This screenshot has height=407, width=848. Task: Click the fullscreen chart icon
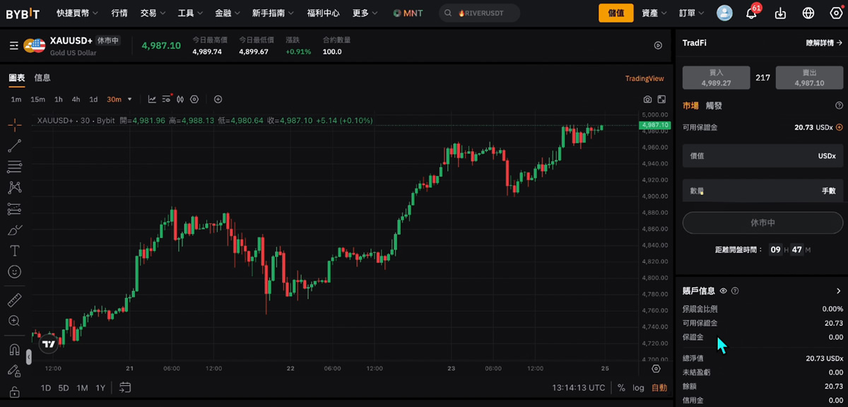coord(662,100)
